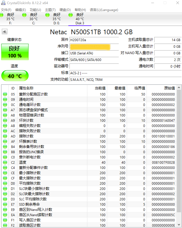Click status icon for C0 unexpected power loss row
This screenshot has width=182, height=228.
click(5, 157)
